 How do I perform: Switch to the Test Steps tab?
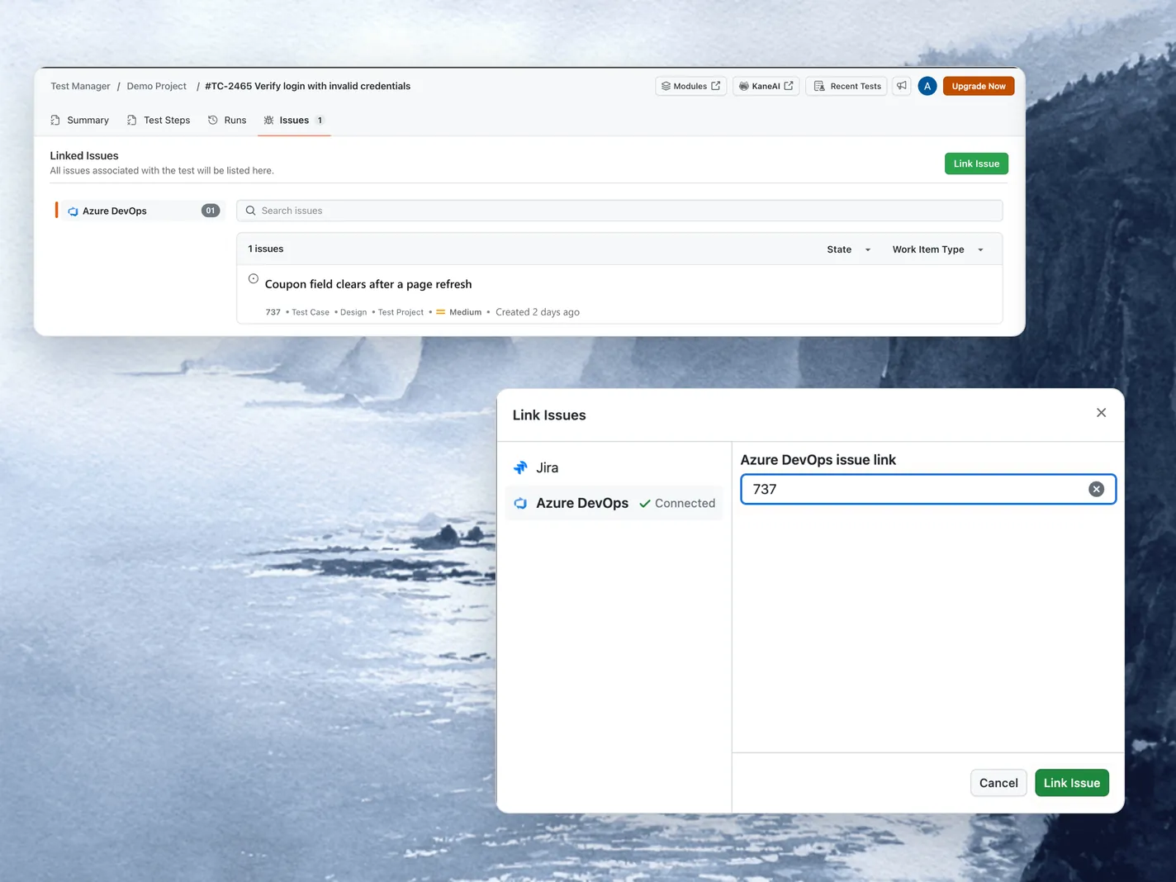(x=159, y=121)
